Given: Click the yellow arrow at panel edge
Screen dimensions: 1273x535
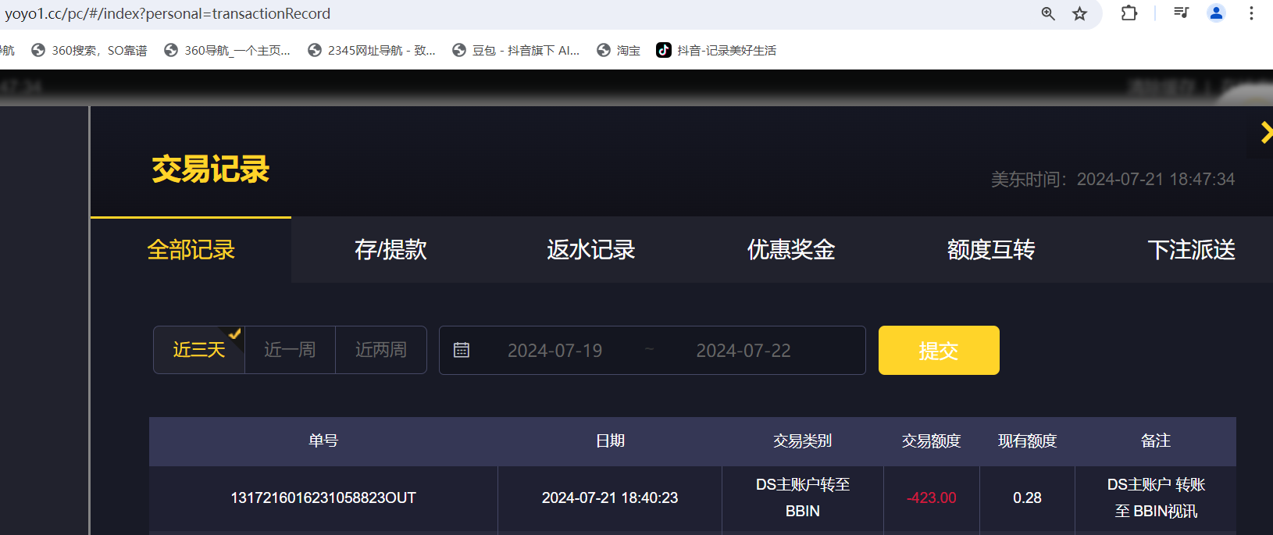Looking at the screenshot, I should coord(1266,133).
